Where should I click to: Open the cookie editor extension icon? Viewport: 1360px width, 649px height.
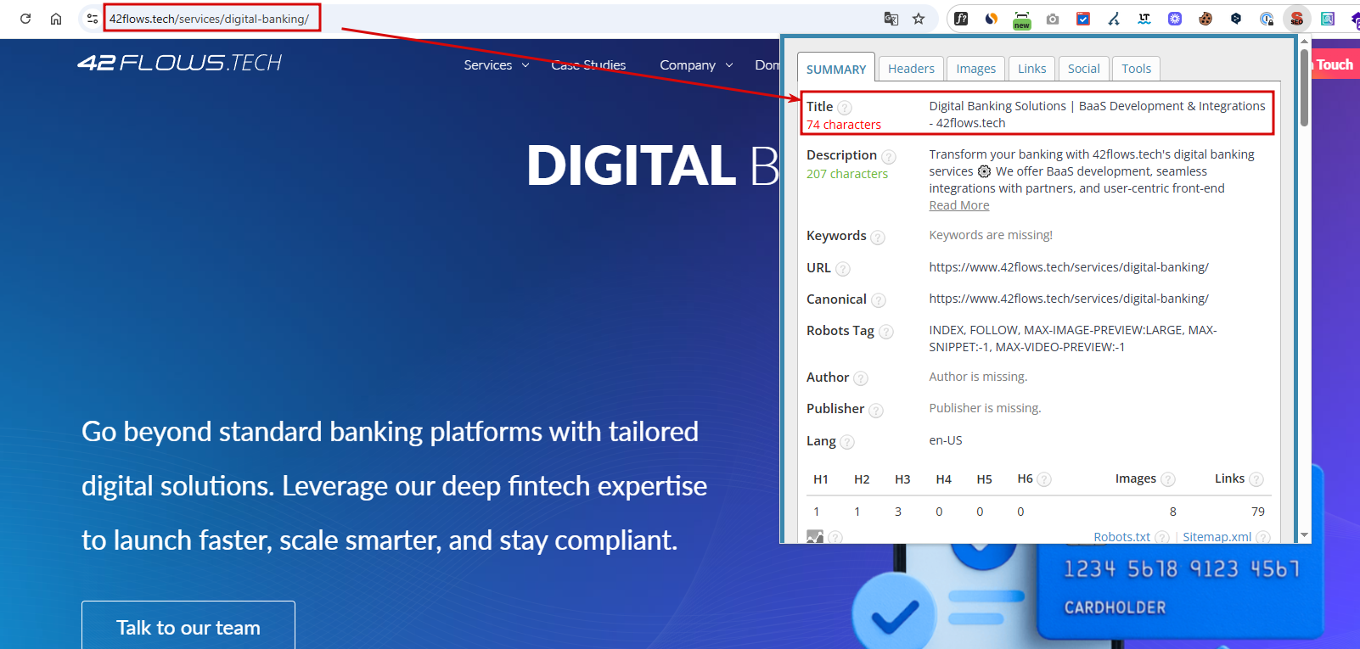pos(1205,19)
